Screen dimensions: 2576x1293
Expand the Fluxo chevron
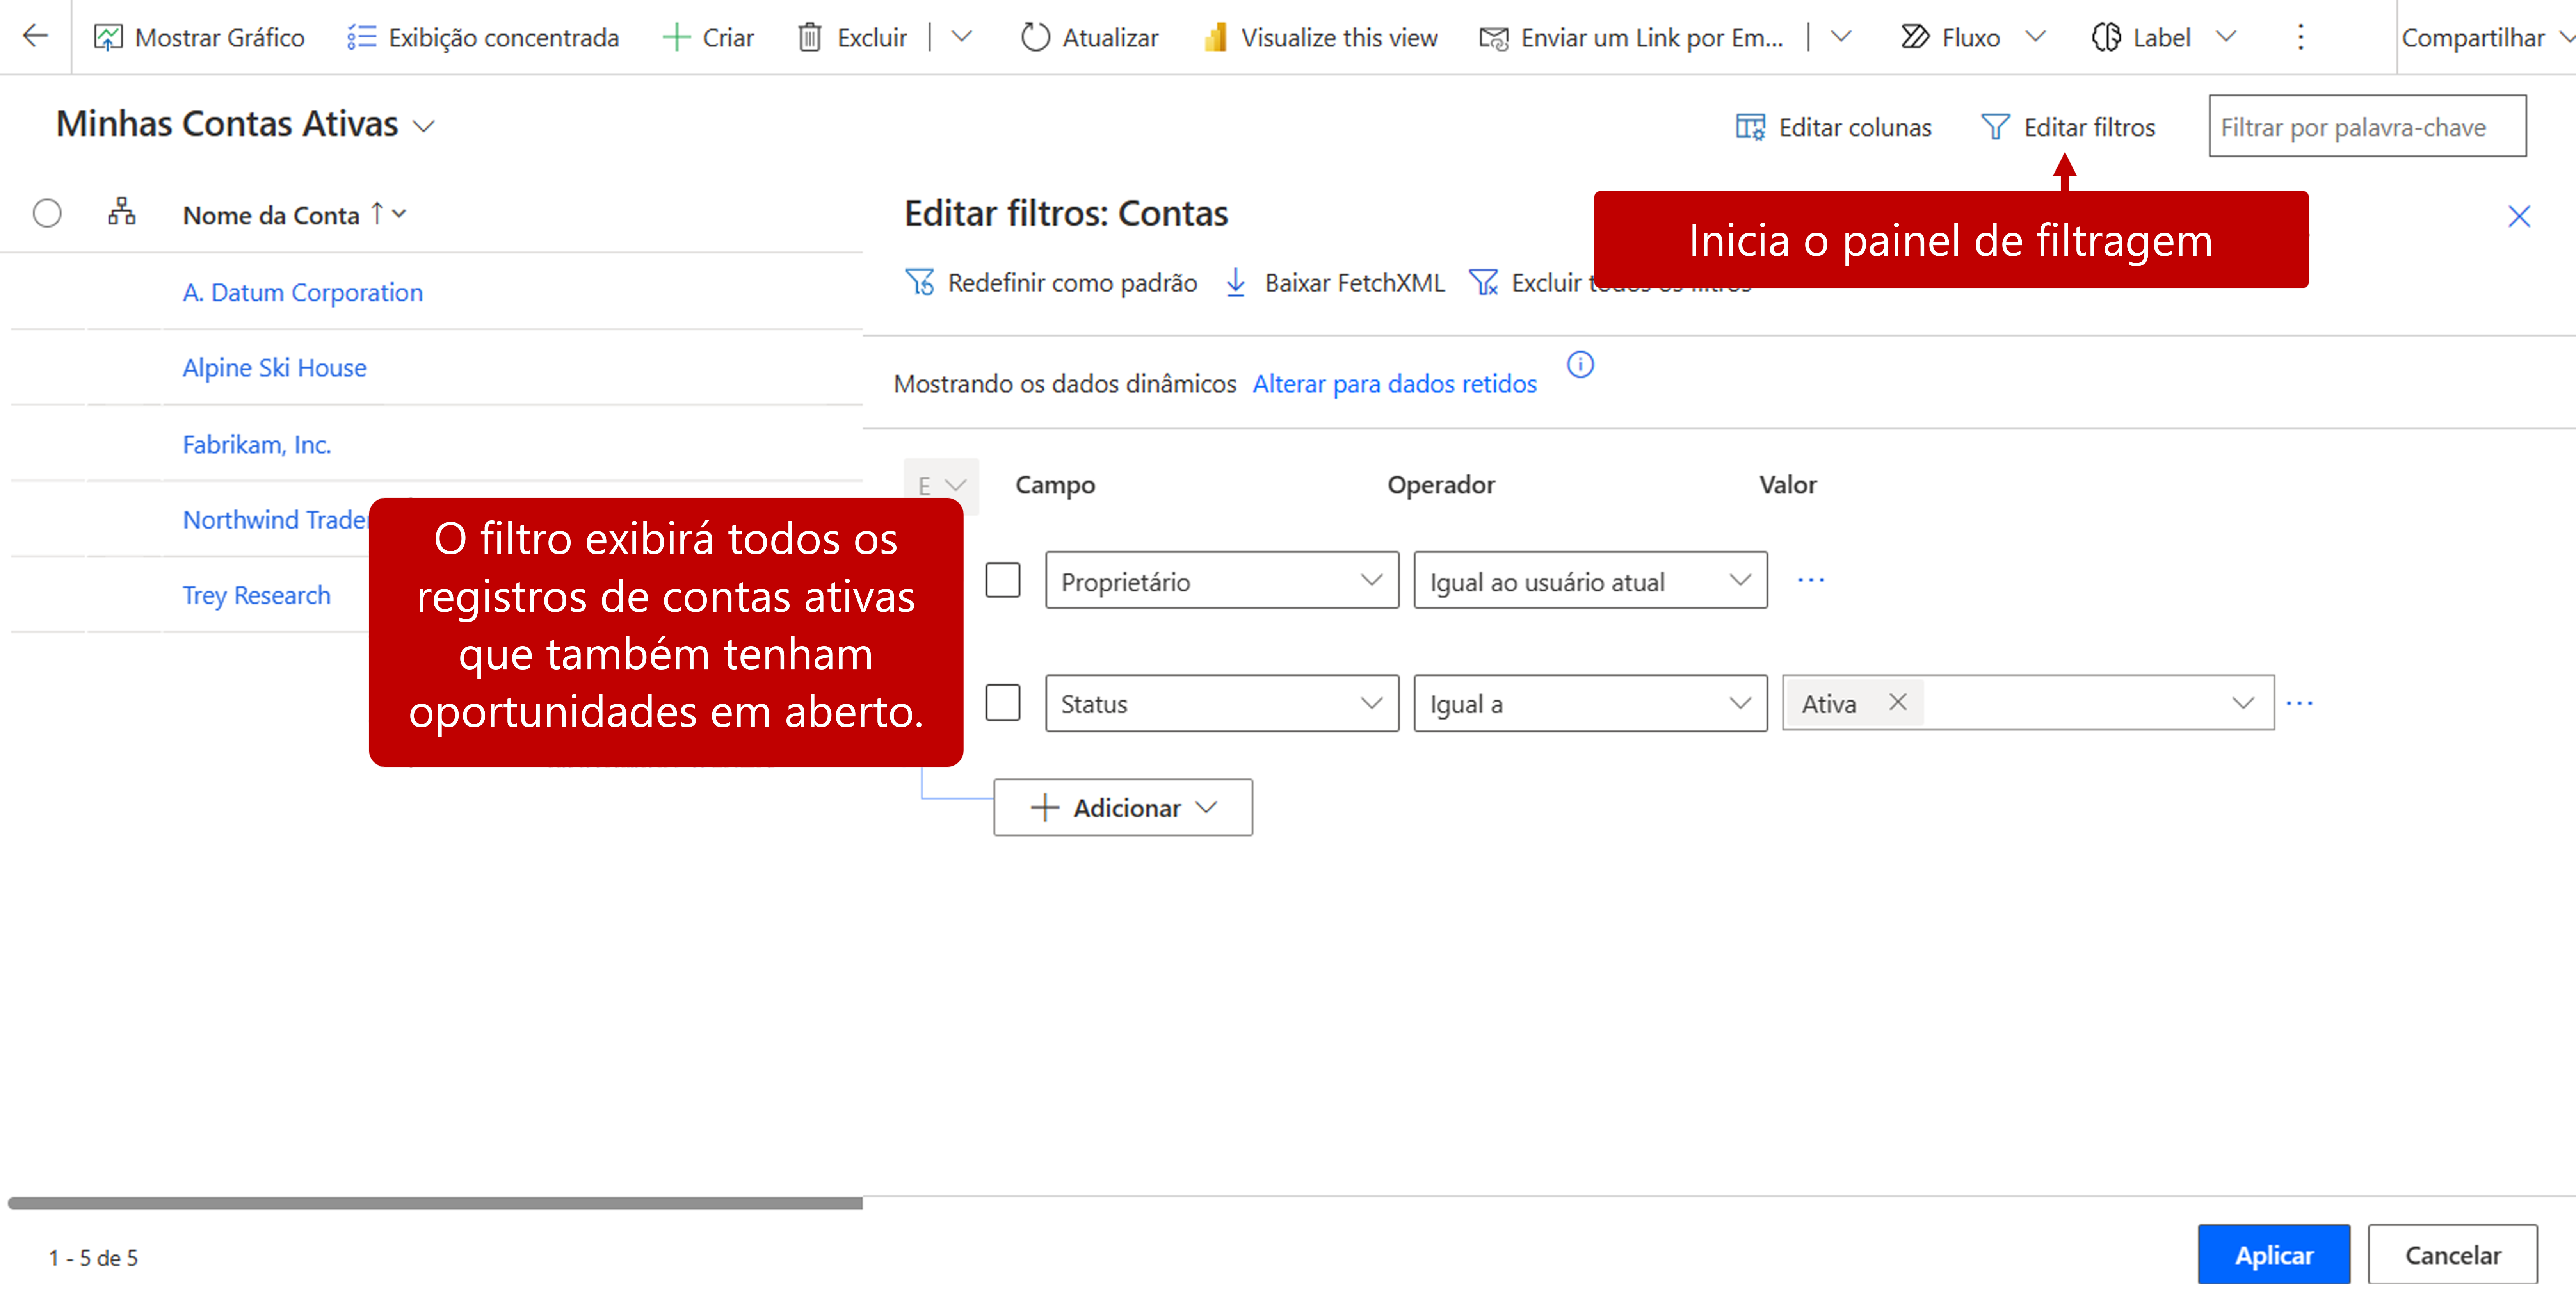[2035, 38]
